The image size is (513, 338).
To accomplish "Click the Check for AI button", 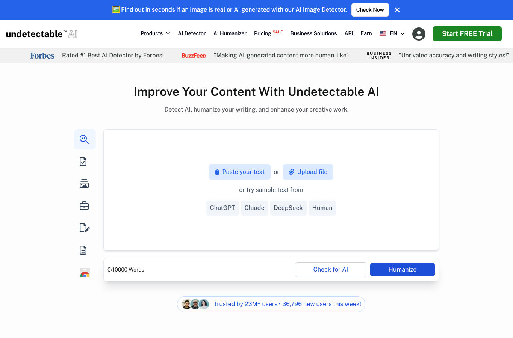I will point(331,270).
